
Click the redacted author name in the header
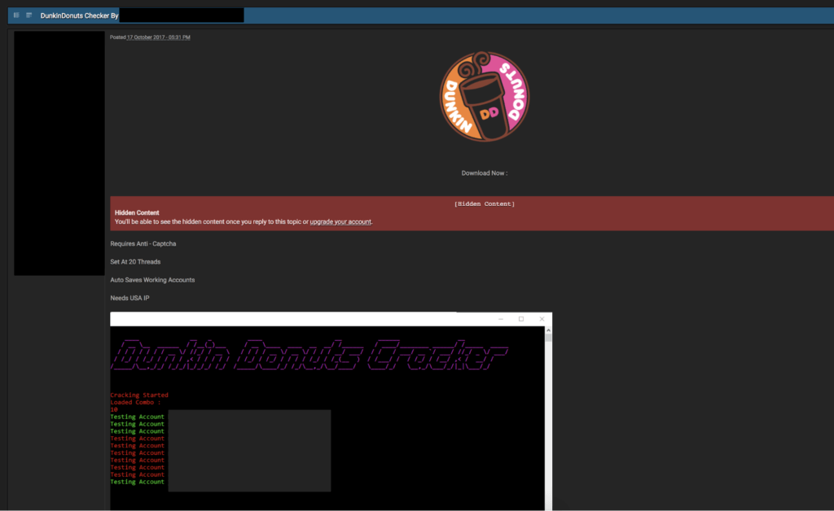181,15
